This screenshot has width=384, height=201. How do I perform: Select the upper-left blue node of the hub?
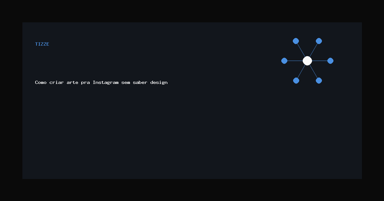click(296, 41)
